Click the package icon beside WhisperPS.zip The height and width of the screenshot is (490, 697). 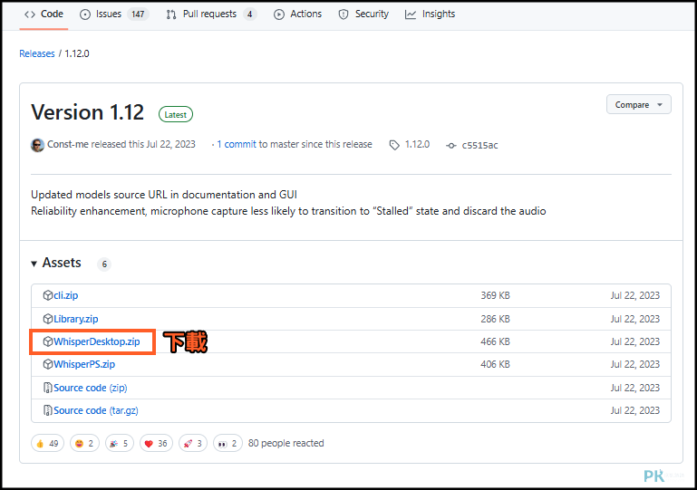47,364
